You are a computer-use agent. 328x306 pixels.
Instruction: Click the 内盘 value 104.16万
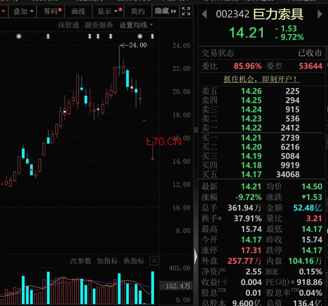(305, 261)
